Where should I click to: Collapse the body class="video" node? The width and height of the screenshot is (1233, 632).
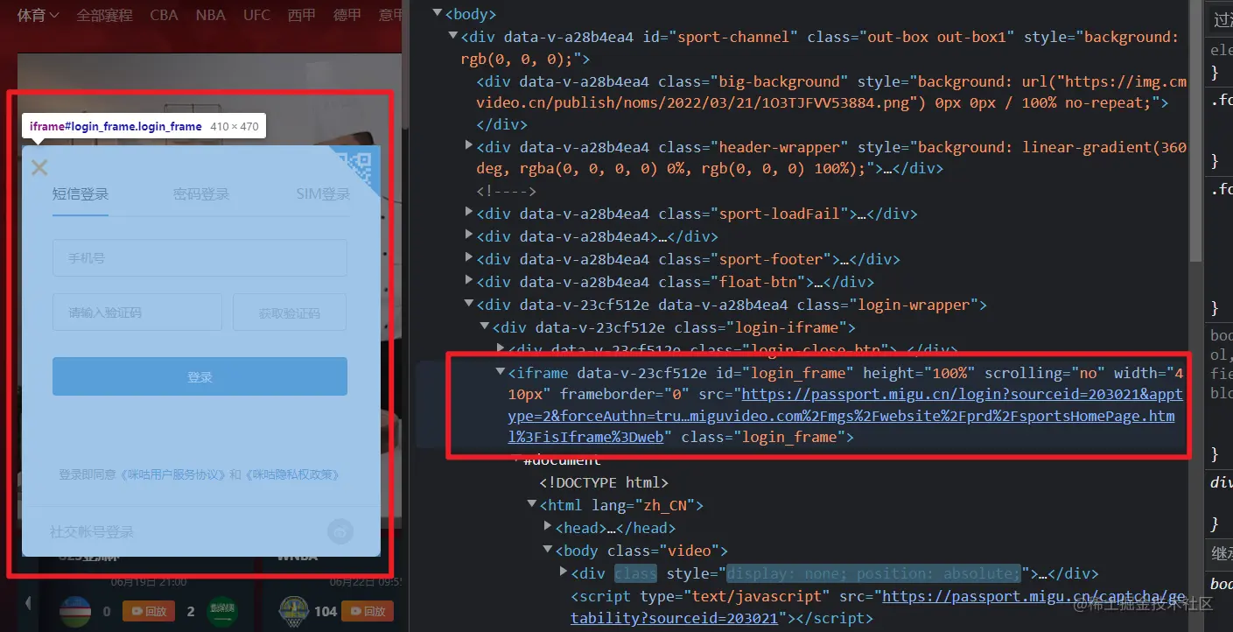548,550
